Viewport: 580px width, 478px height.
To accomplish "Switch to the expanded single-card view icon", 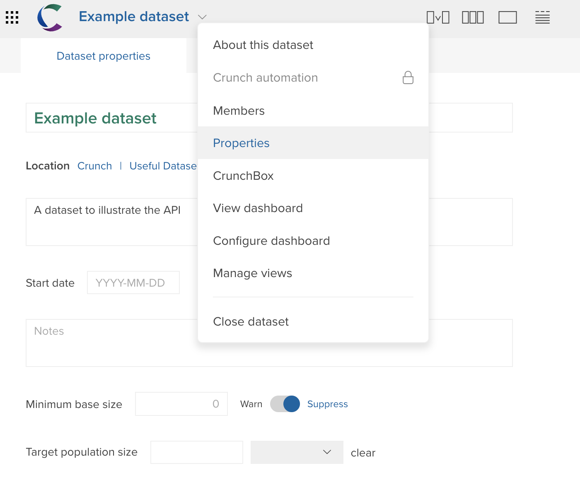I will 508,17.
